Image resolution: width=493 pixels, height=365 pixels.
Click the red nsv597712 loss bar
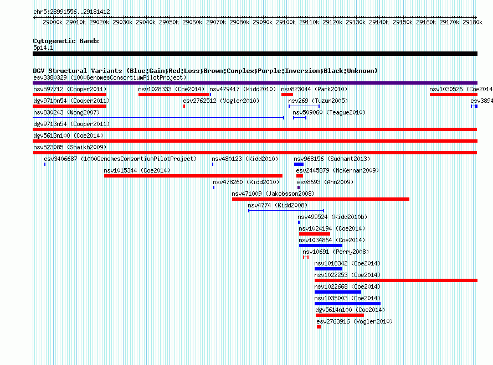click(69, 95)
